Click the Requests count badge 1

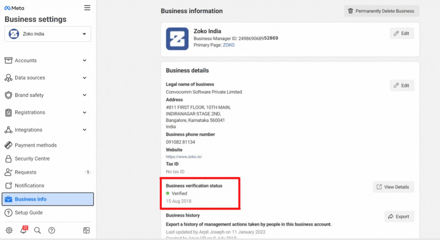pyautogui.click(x=88, y=172)
